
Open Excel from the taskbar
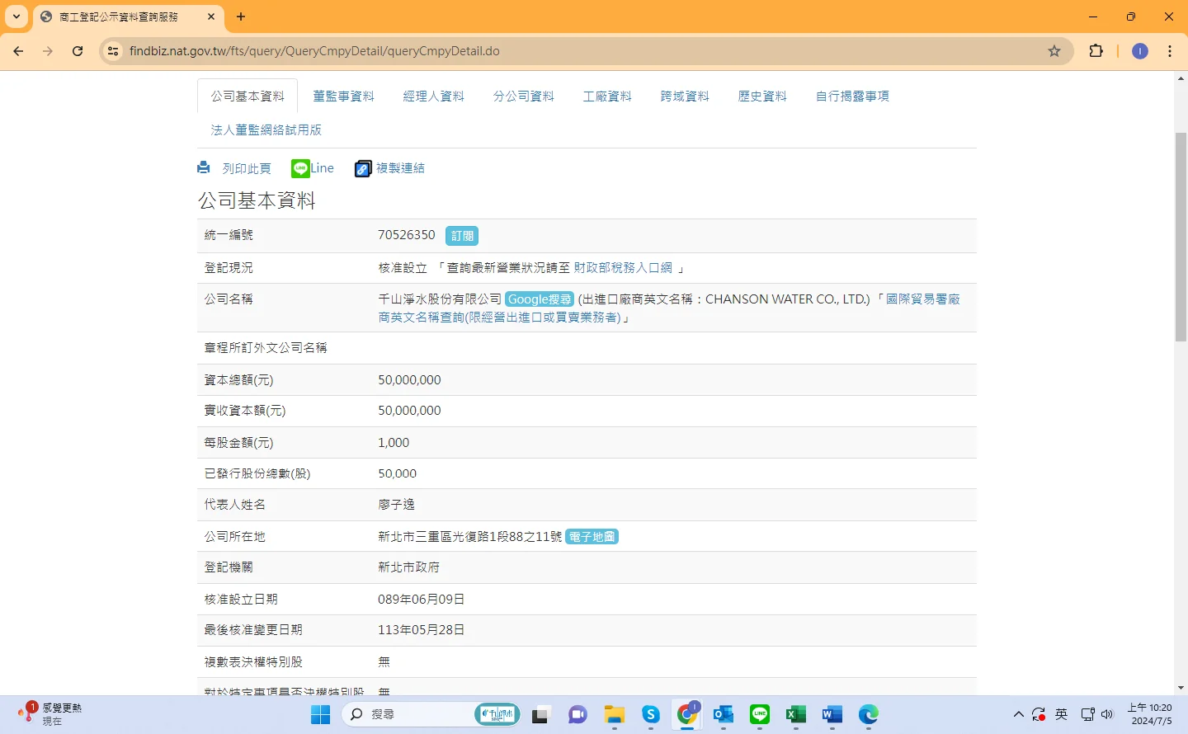click(795, 714)
